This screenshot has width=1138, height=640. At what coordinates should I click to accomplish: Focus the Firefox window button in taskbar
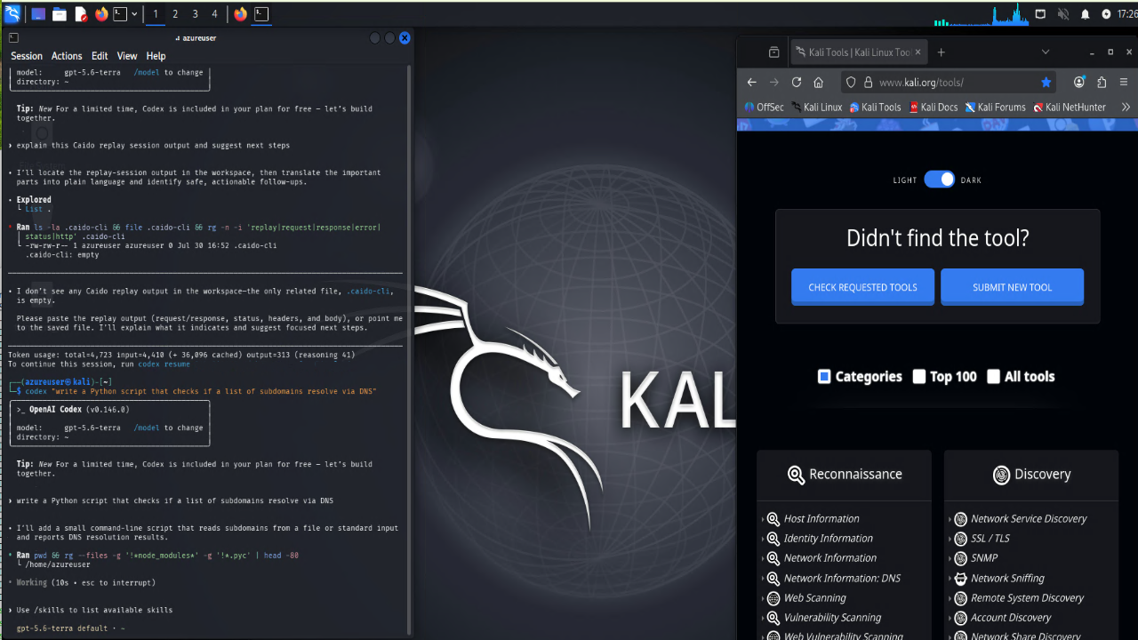241,14
